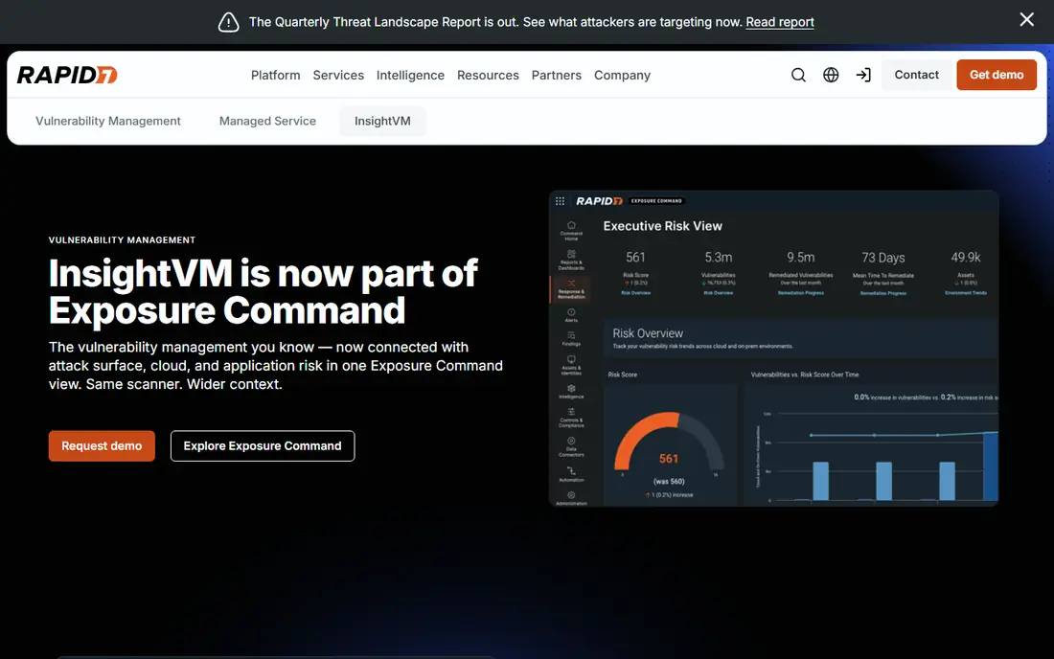Switch to the Managed Service tab
Image resolution: width=1054 pixels, height=659 pixels.
267,121
